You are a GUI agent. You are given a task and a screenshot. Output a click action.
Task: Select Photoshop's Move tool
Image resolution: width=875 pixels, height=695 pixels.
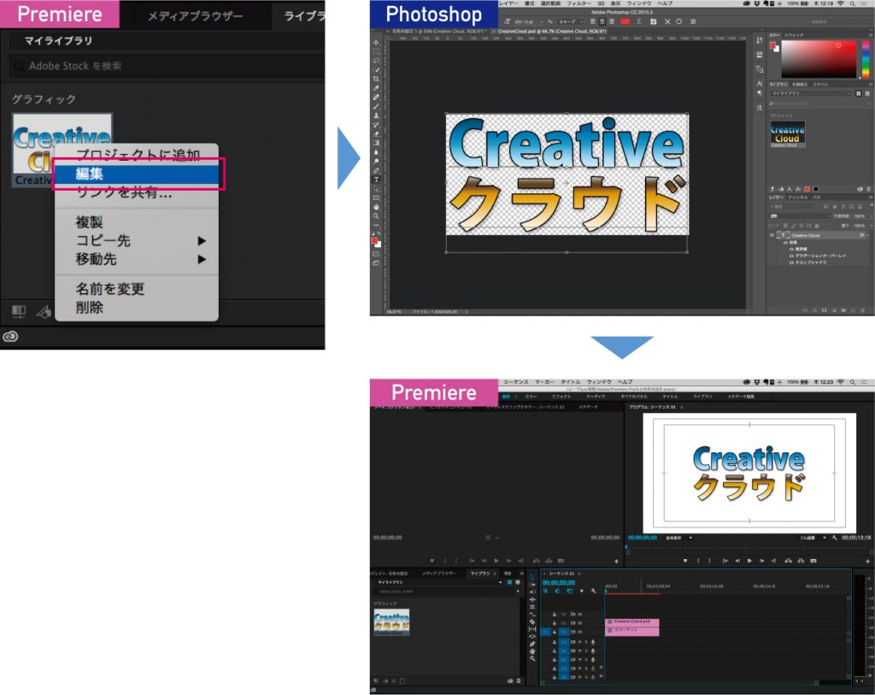(376, 43)
